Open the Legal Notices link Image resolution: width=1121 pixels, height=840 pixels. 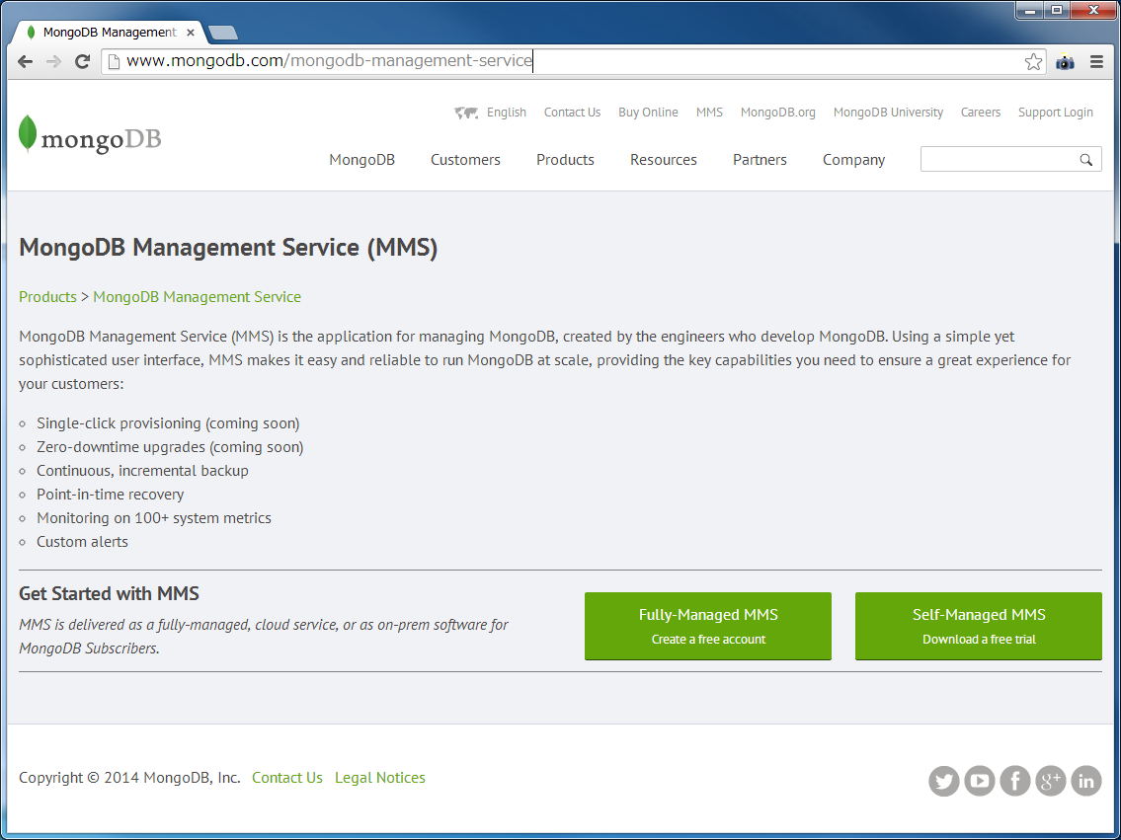point(379,778)
